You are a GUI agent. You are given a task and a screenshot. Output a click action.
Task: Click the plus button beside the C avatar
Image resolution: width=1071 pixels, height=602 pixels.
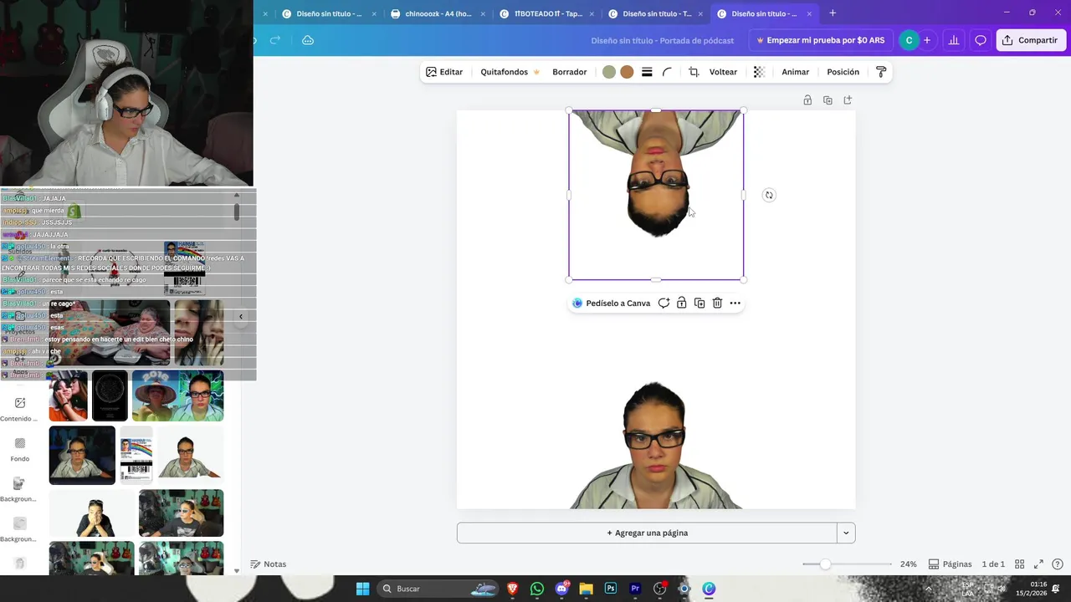[927, 40]
